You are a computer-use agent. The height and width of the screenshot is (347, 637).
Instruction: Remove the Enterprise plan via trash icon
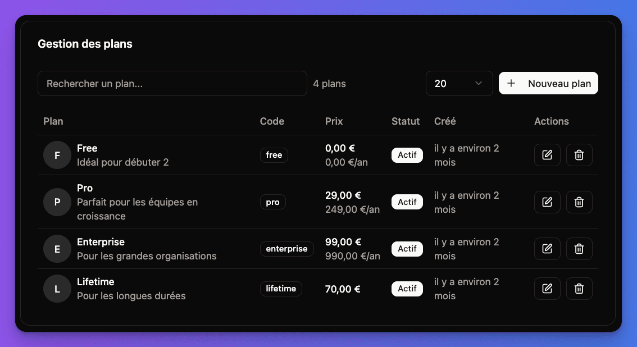579,248
